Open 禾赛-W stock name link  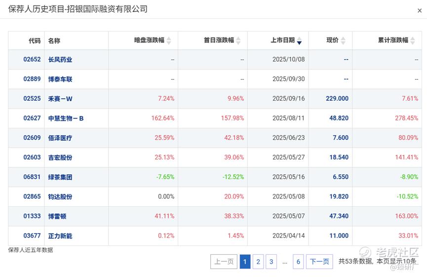pyautogui.click(x=60, y=99)
